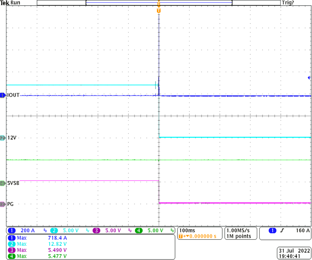
Task: Click the channel 4 5VSB ground marker
Action: pos(2,183)
